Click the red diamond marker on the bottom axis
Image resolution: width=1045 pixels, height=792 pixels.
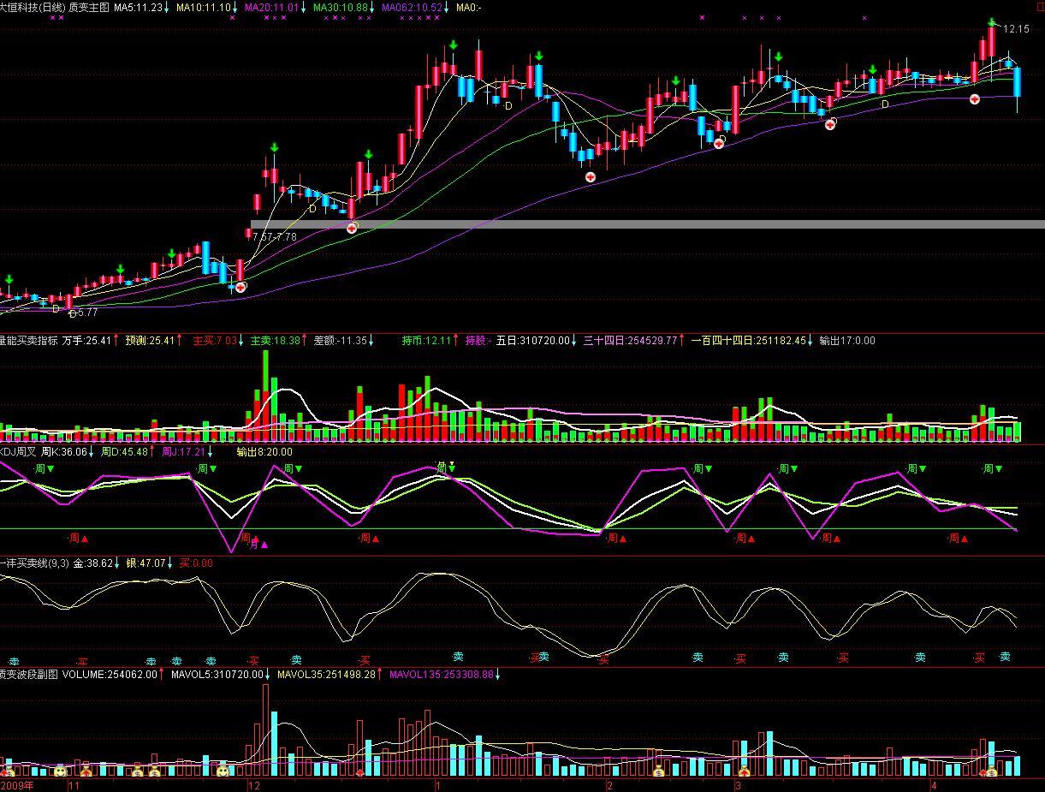point(360,774)
